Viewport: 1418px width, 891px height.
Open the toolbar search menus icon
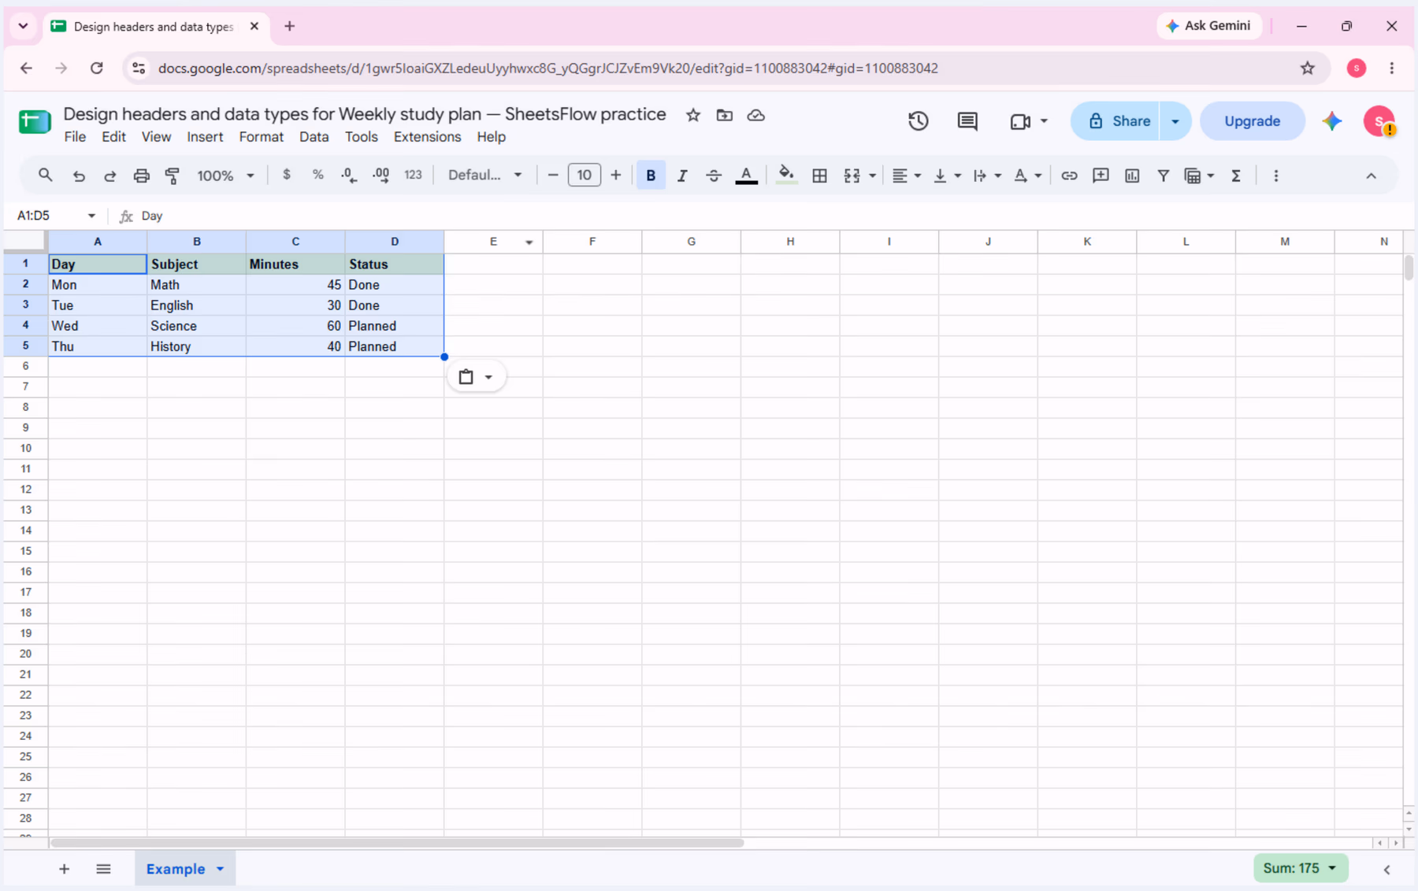pyautogui.click(x=46, y=175)
